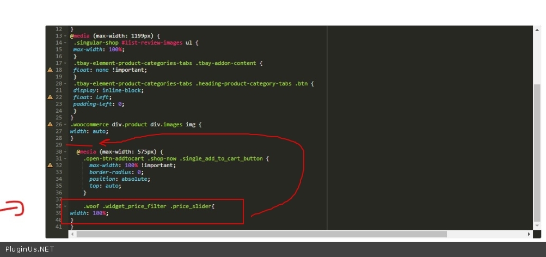Screen dimensions: 546x257
Task: Click the horizontal scrollbar thumb
Action: coord(261,234)
